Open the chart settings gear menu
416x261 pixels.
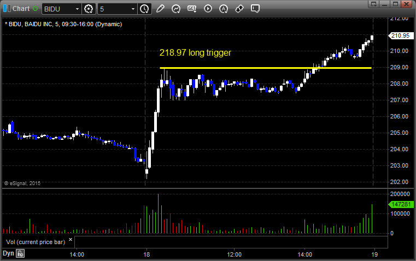click(89, 9)
